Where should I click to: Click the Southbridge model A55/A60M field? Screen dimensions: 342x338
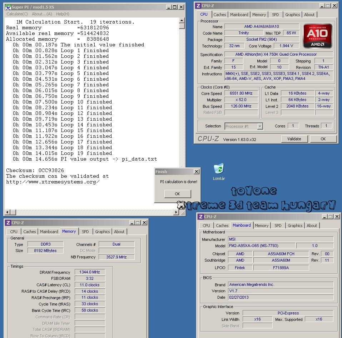tap(281, 260)
